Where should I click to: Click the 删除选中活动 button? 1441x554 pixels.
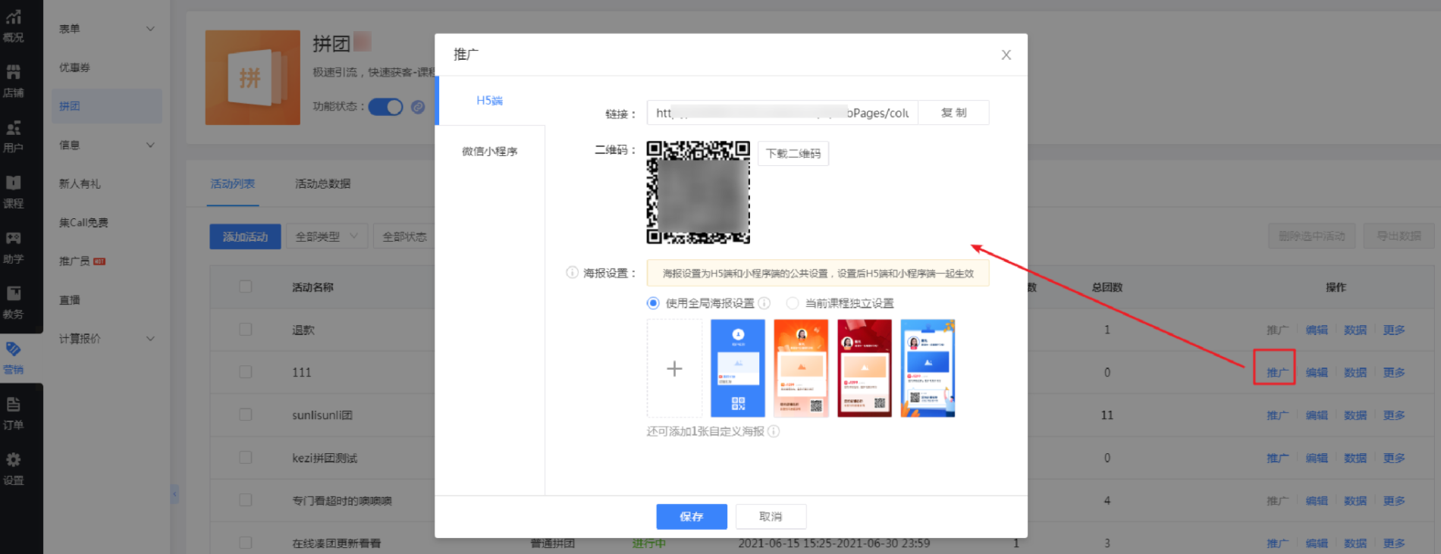[1312, 236]
